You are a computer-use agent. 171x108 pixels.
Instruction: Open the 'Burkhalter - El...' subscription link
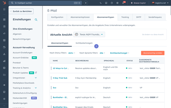(60, 97)
